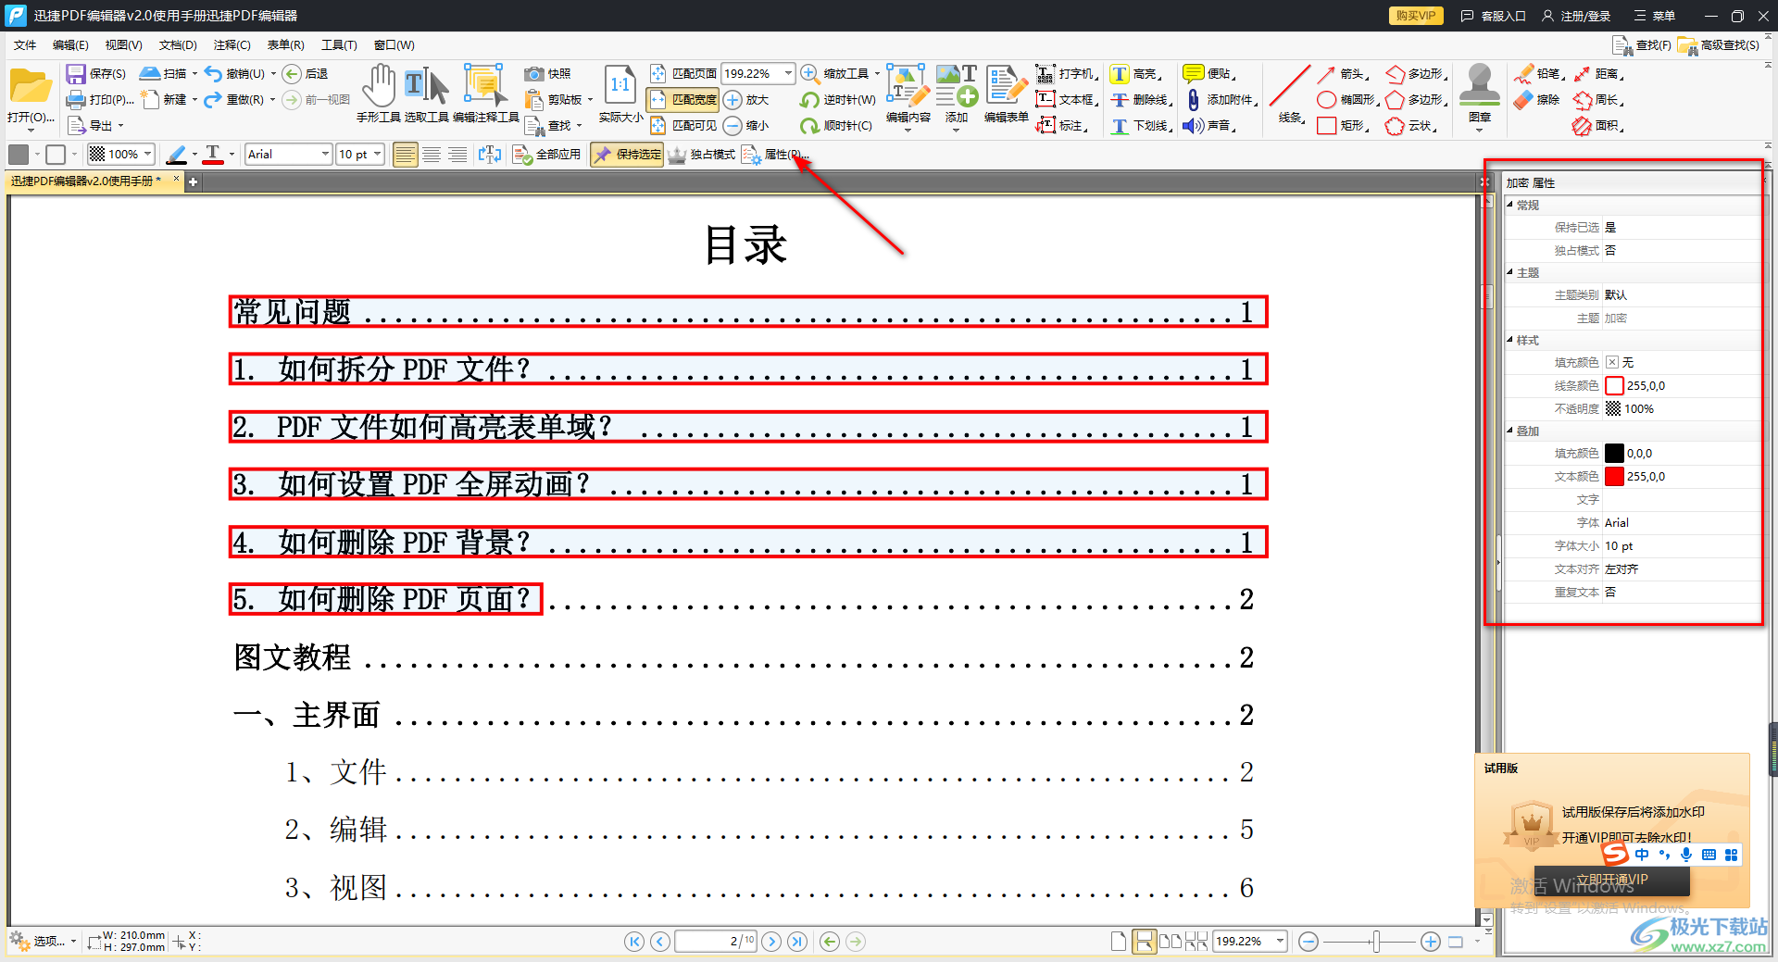Expand the Export (导出) dropdown arrow
Screen dimensions: 1778x962
120,126
